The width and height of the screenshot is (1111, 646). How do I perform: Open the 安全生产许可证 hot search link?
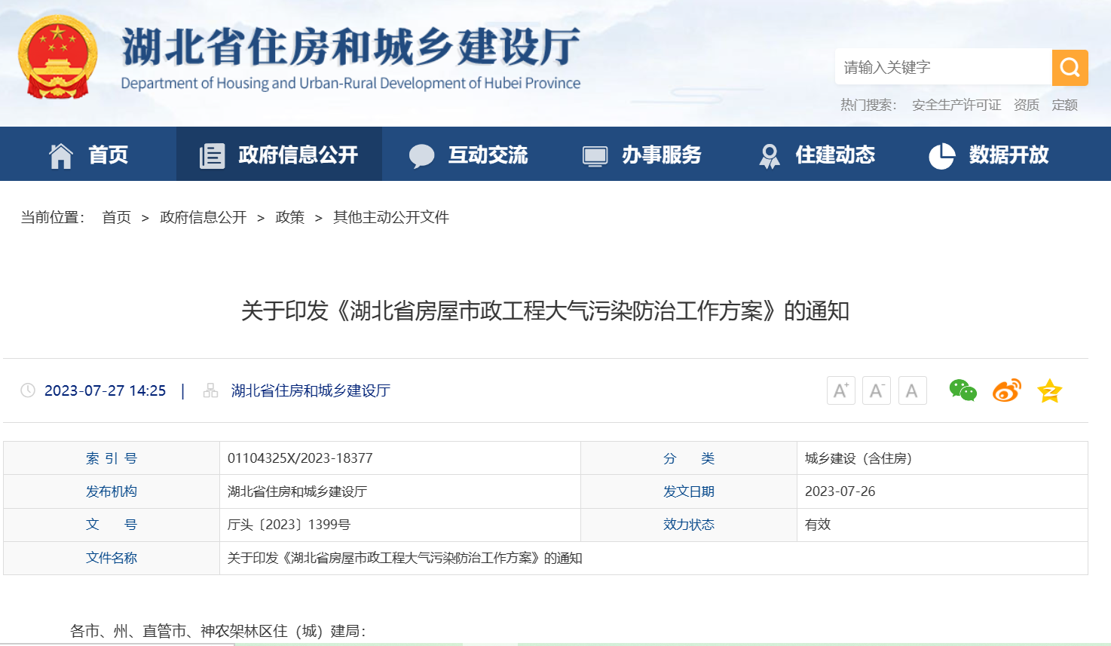[x=956, y=105]
